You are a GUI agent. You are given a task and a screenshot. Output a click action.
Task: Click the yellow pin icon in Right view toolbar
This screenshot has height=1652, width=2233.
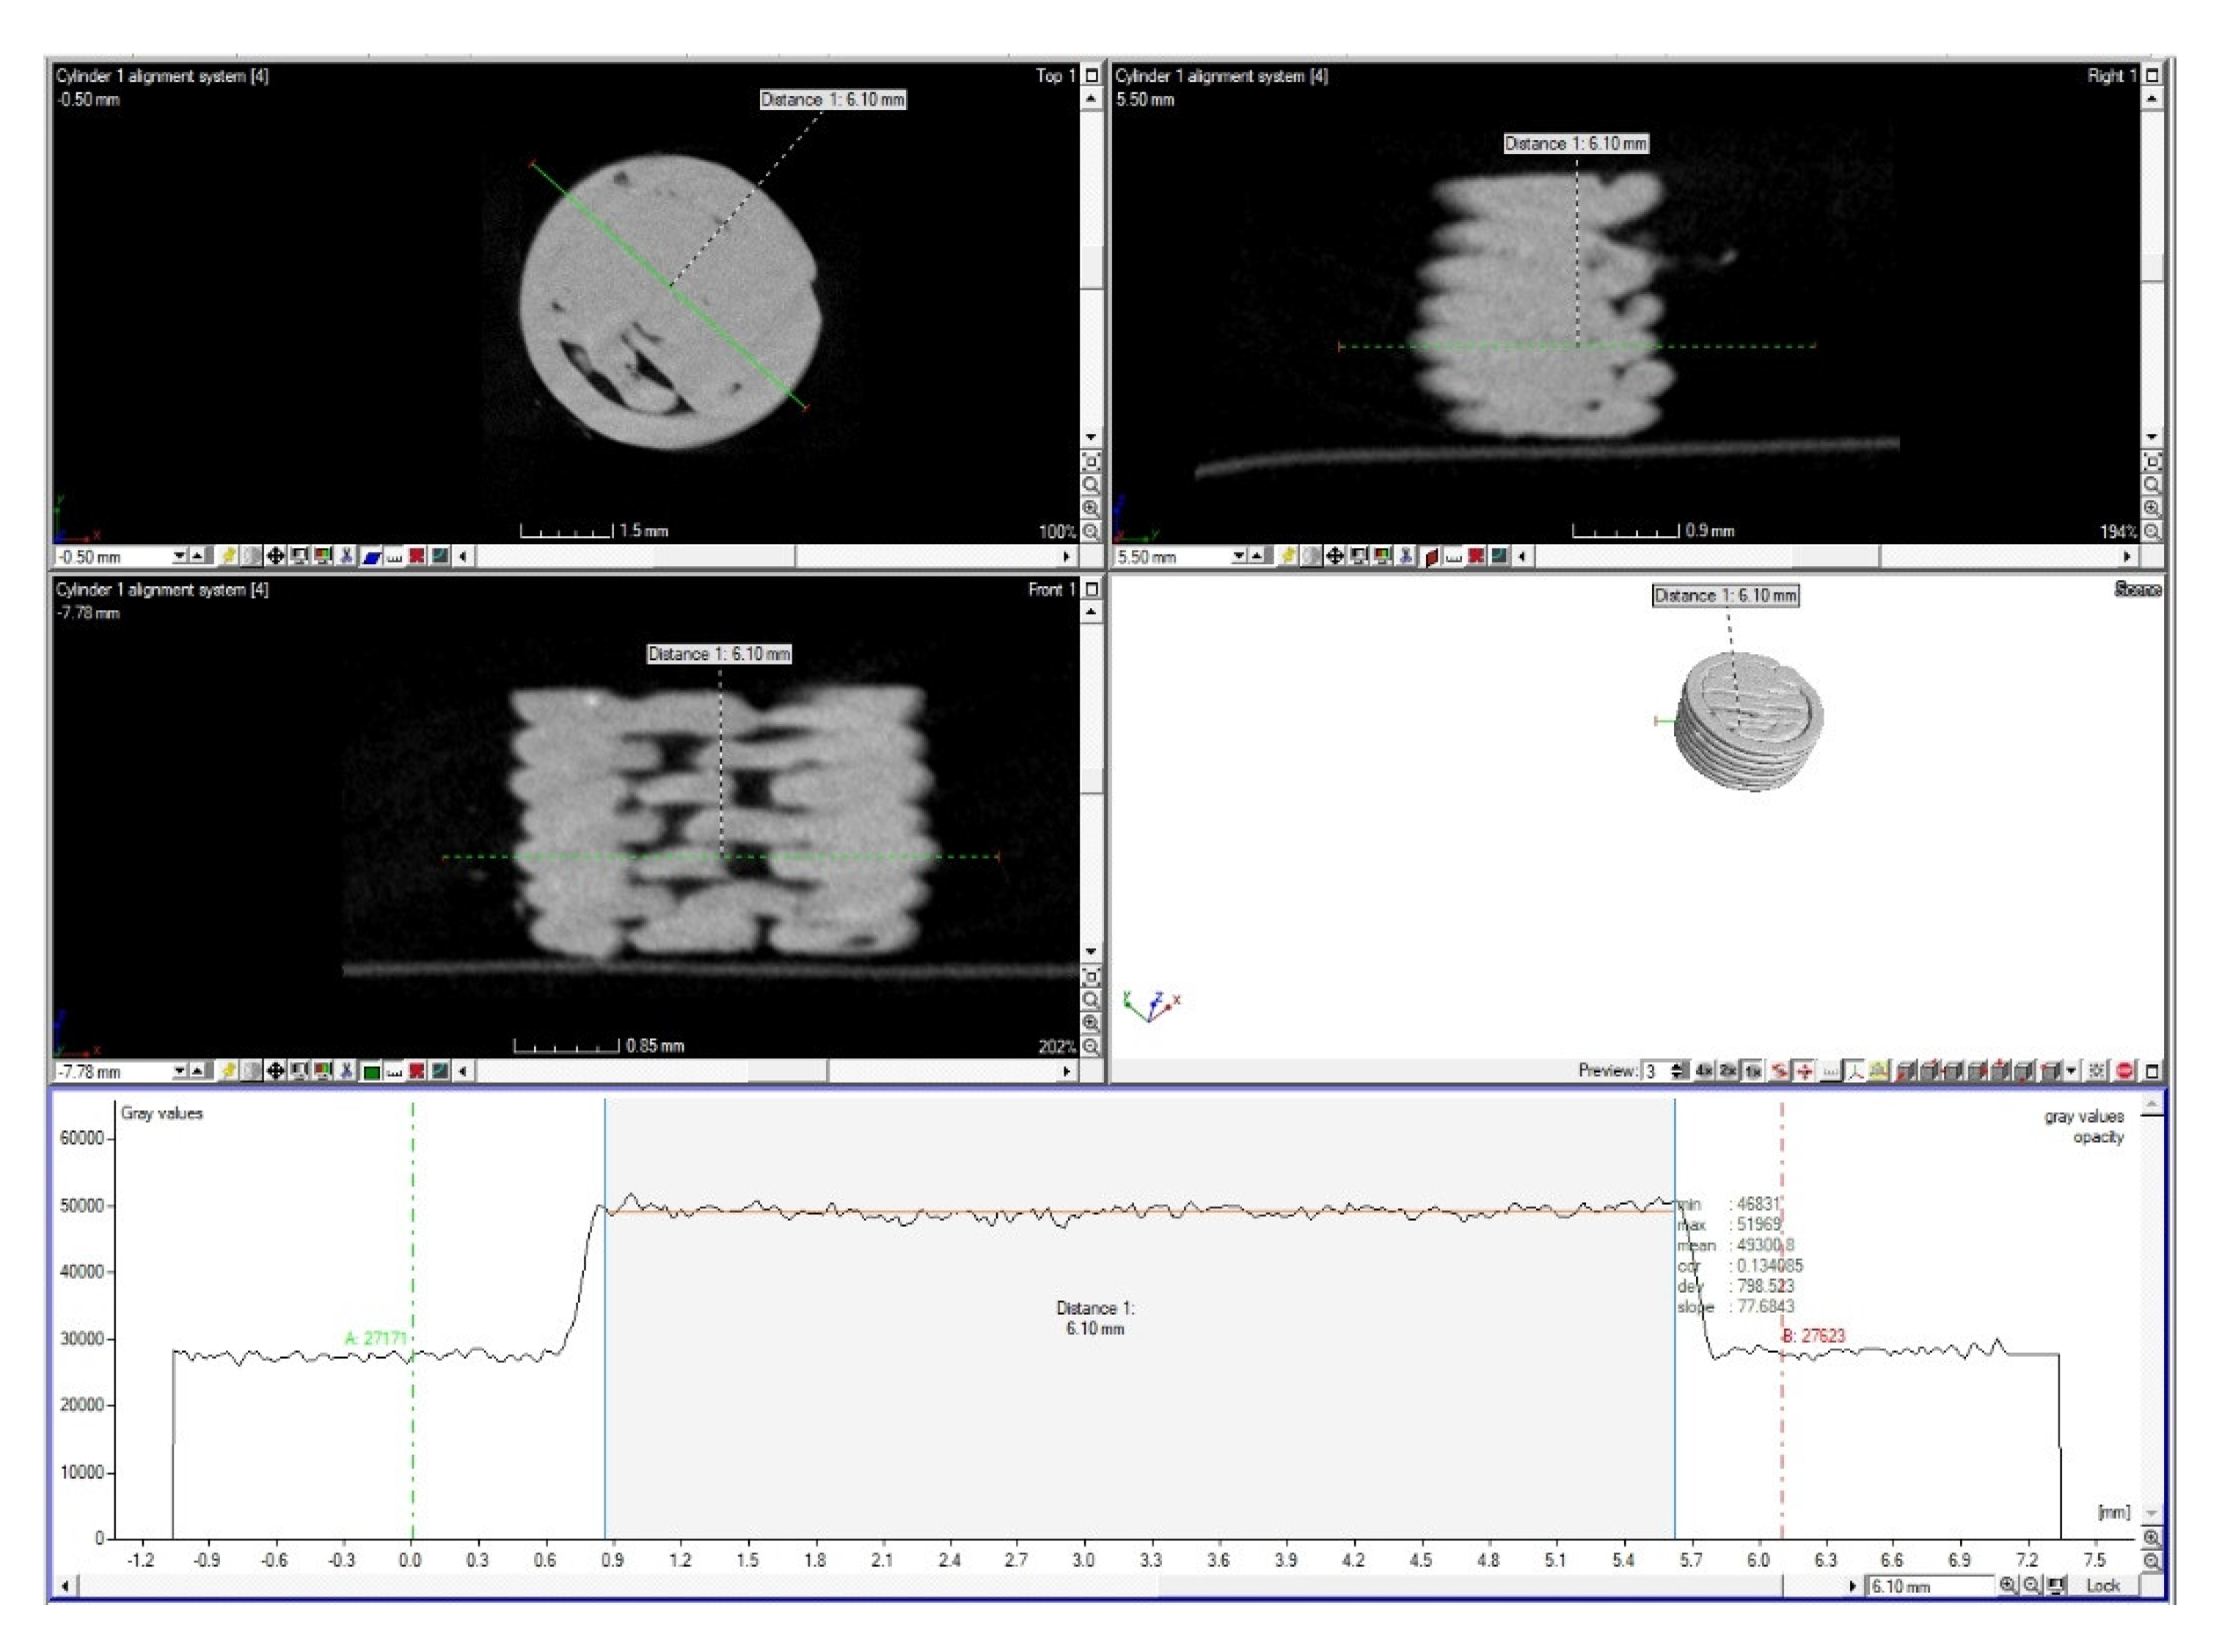coord(1287,556)
